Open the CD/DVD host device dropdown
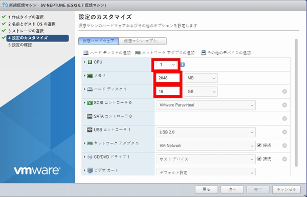Image resolution: width=307 pixels, height=197 pixels. (206, 159)
